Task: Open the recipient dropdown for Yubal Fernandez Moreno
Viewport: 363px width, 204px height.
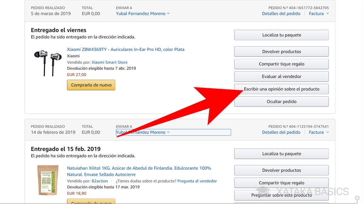Action: [x=142, y=13]
